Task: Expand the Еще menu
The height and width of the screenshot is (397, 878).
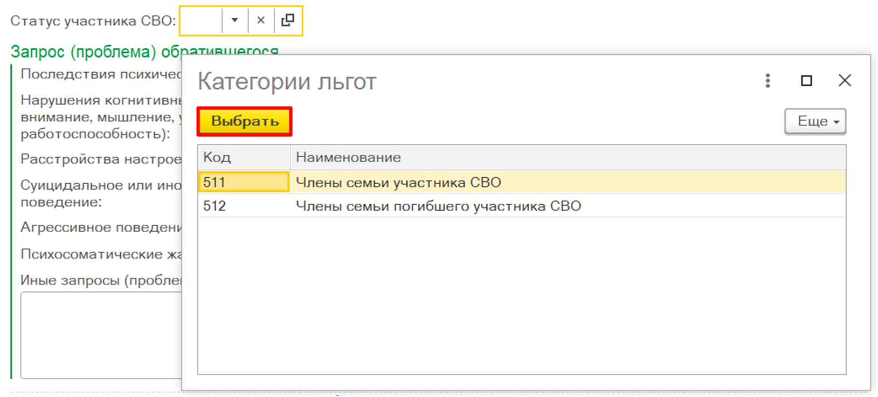Action: (x=815, y=121)
